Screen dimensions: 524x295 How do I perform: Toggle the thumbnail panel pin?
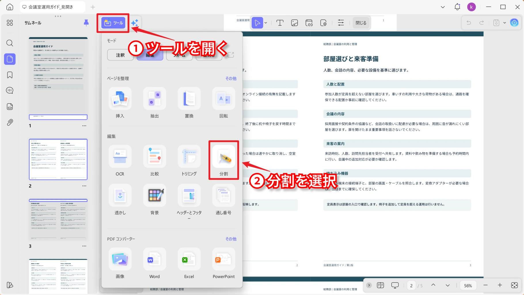pyautogui.click(x=86, y=23)
